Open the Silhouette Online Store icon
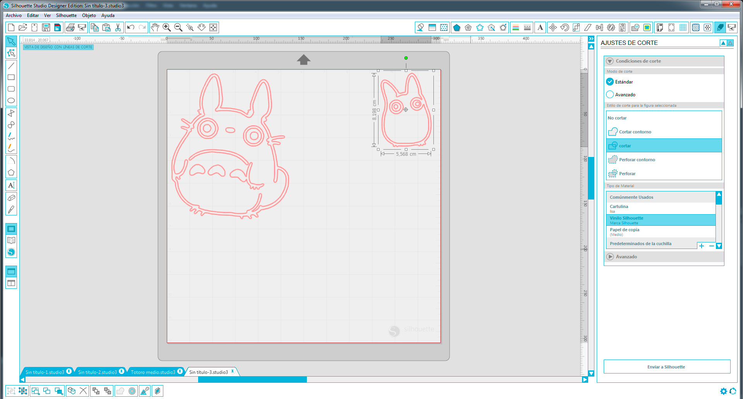The width and height of the screenshot is (743, 399). [11, 252]
